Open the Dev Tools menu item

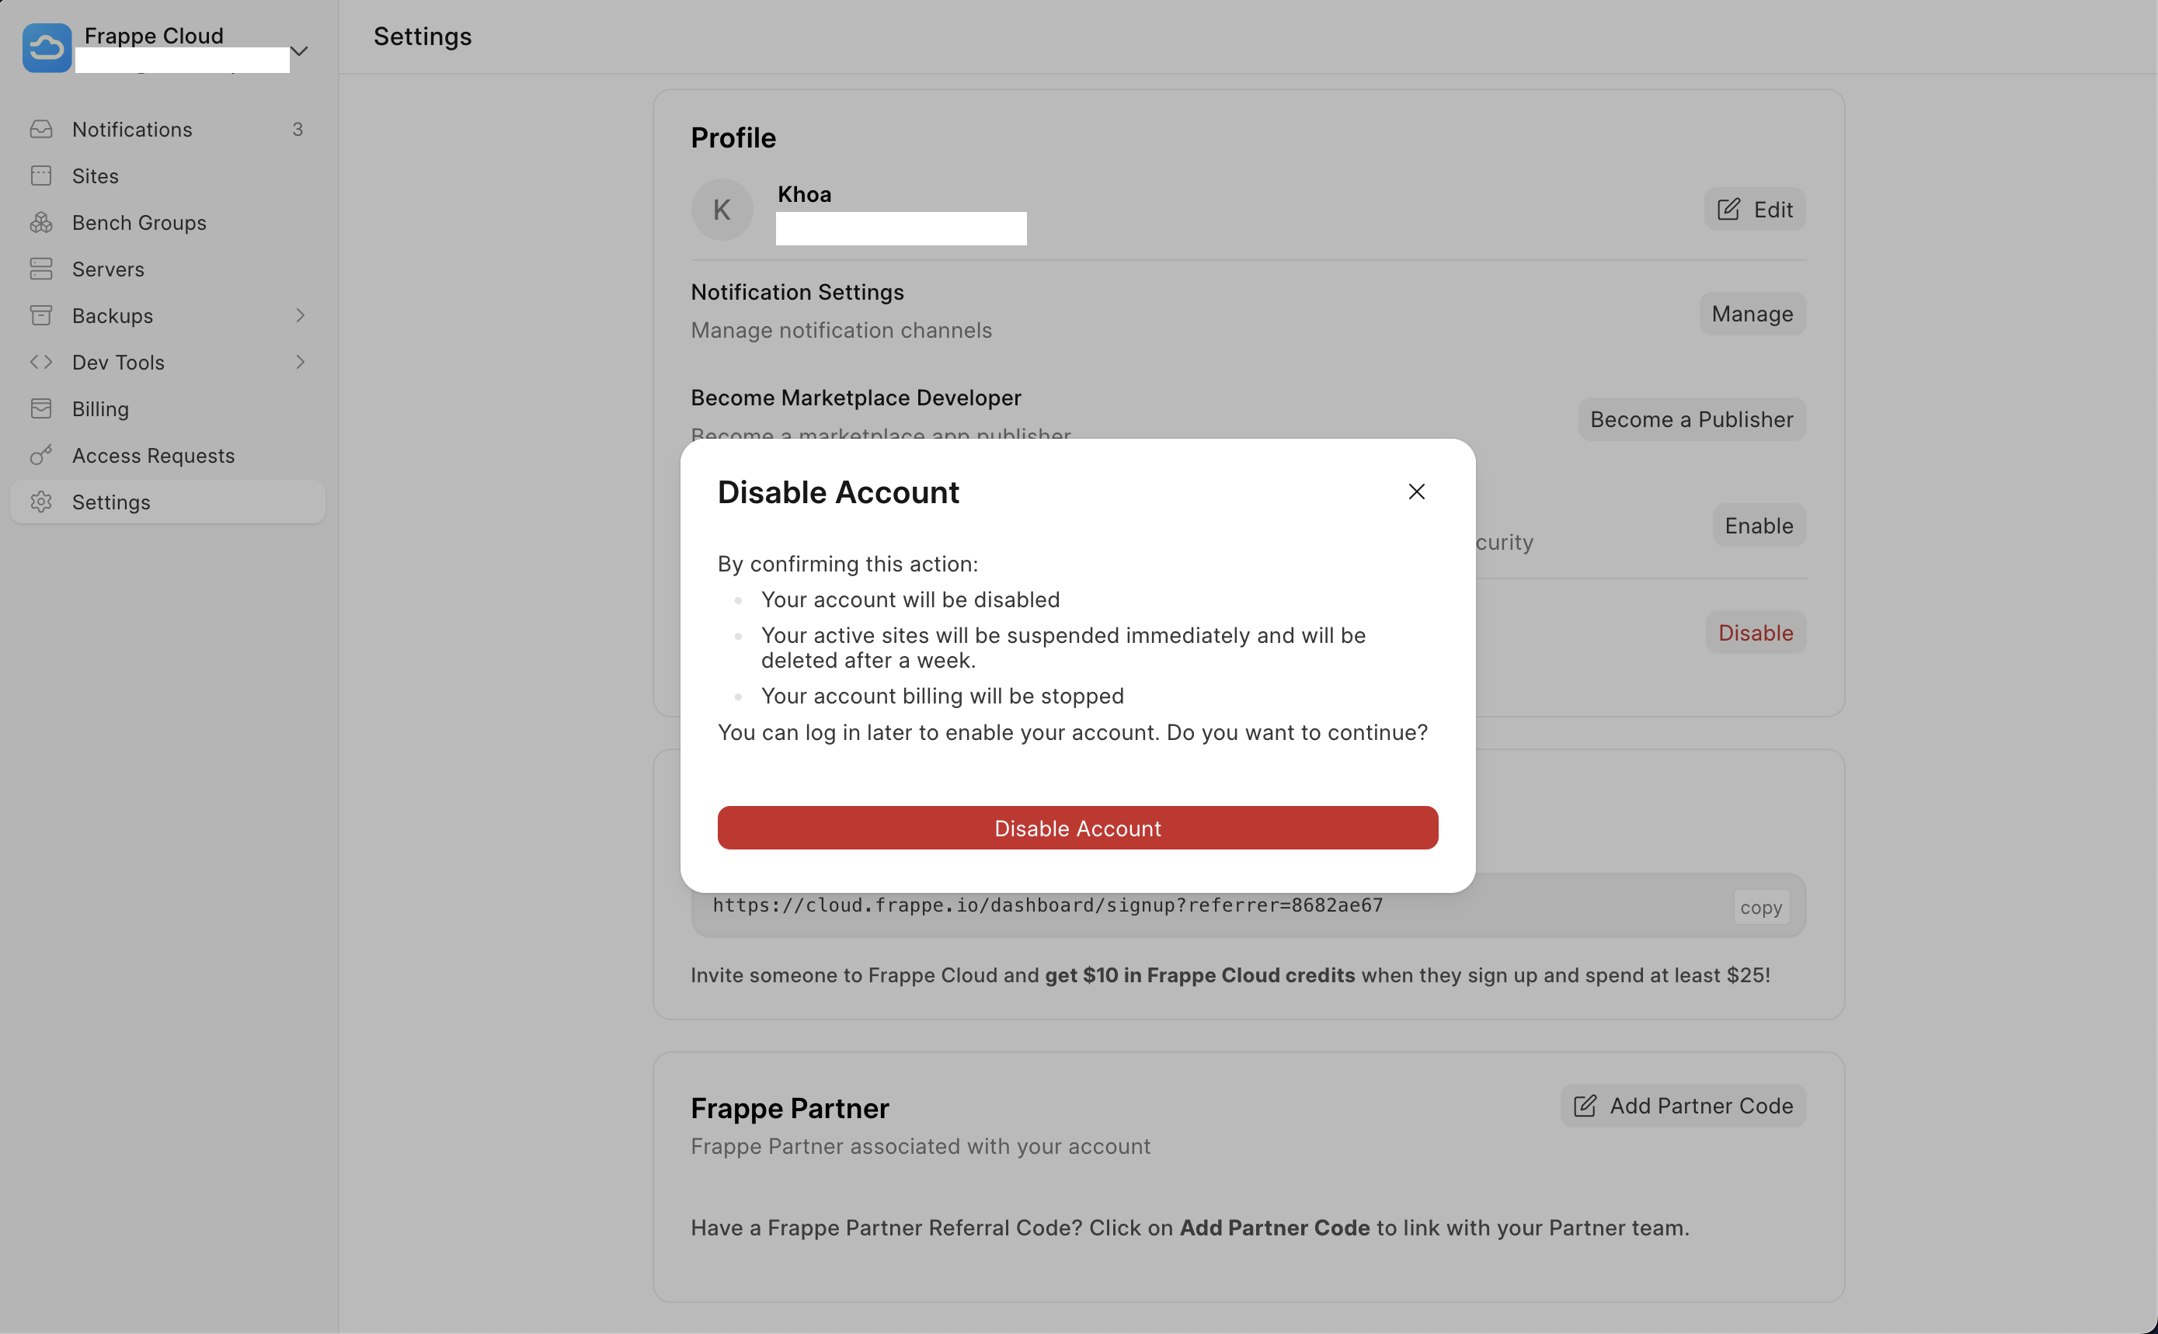pyautogui.click(x=118, y=362)
